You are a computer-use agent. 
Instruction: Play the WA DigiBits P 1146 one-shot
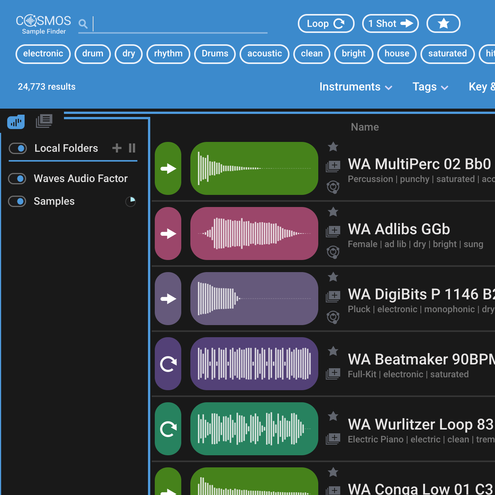tap(168, 299)
